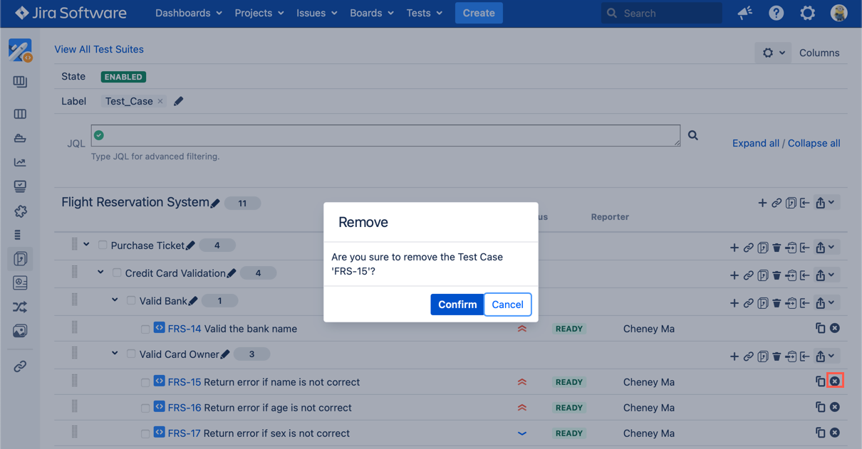Tick the Purchase Ticket checkbox

tap(103, 245)
